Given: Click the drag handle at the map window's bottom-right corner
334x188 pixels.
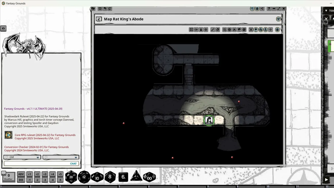Looking at the screenshot, I should coord(285,166).
